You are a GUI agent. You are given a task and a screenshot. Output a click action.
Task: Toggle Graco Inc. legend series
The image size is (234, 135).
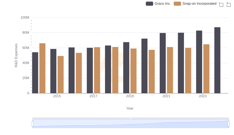[x=158, y=4]
